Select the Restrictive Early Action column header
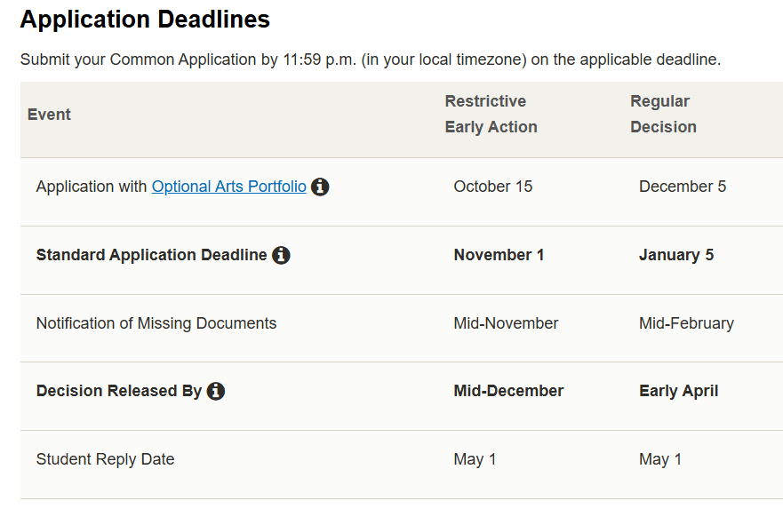This screenshot has height=509, width=783. (491, 115)
